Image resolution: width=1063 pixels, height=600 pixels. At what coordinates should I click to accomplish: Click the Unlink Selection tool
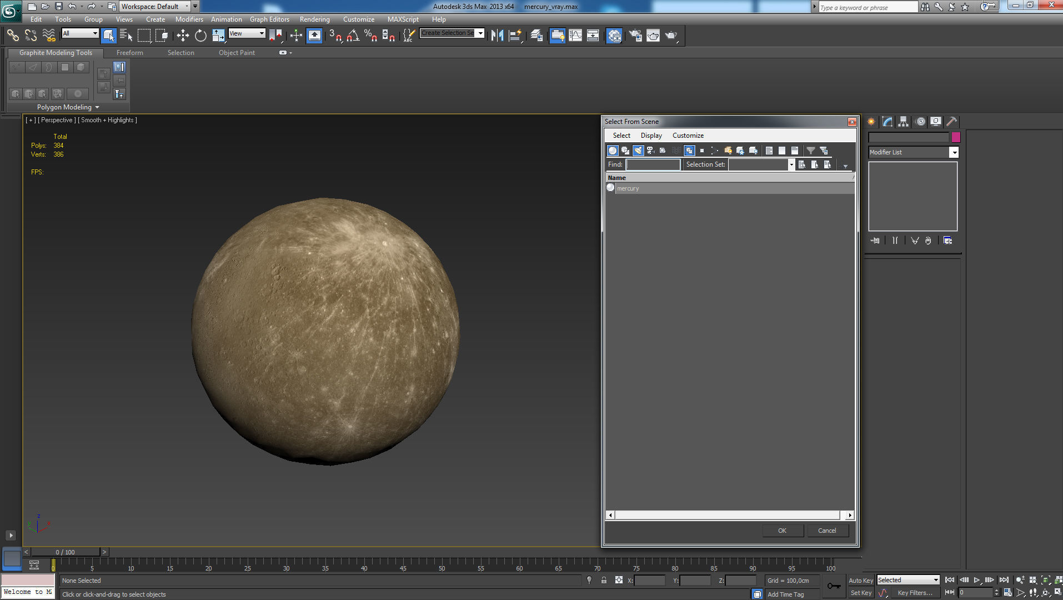point(31,36)
